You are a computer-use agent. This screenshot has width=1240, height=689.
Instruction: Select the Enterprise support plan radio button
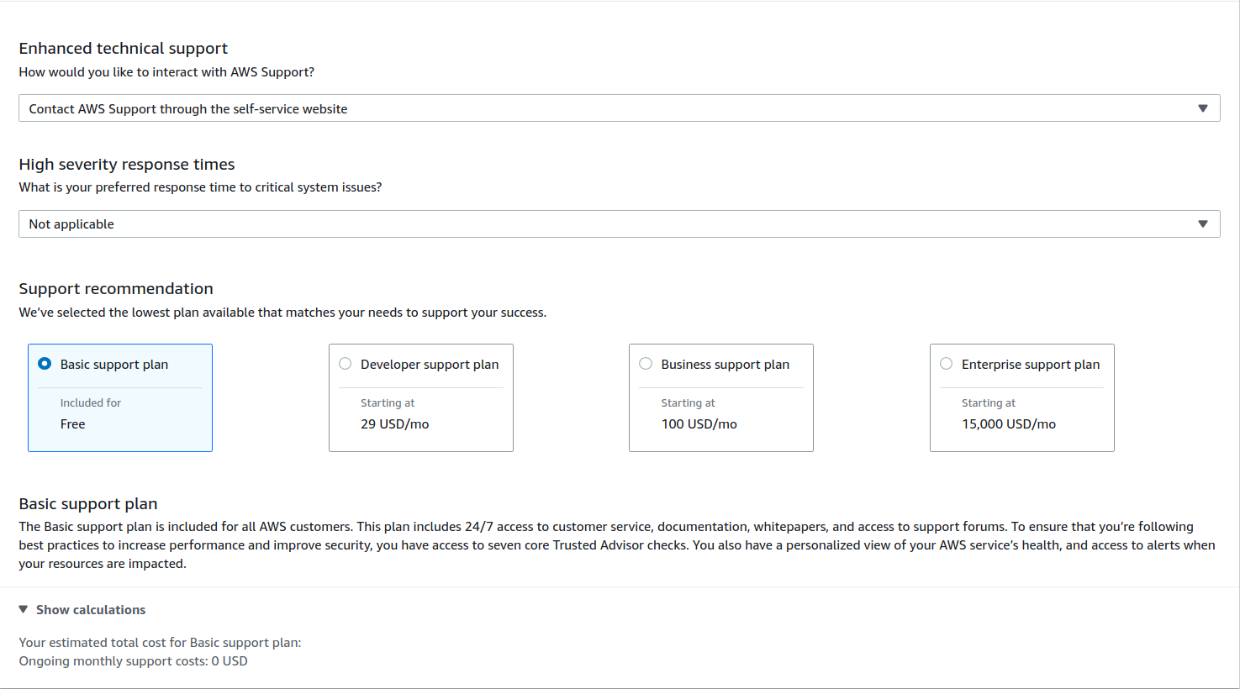coord(946,363)
